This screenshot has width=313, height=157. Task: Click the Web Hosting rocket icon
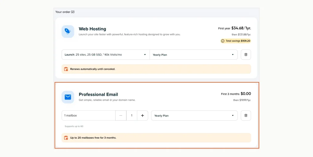(68, 31)
